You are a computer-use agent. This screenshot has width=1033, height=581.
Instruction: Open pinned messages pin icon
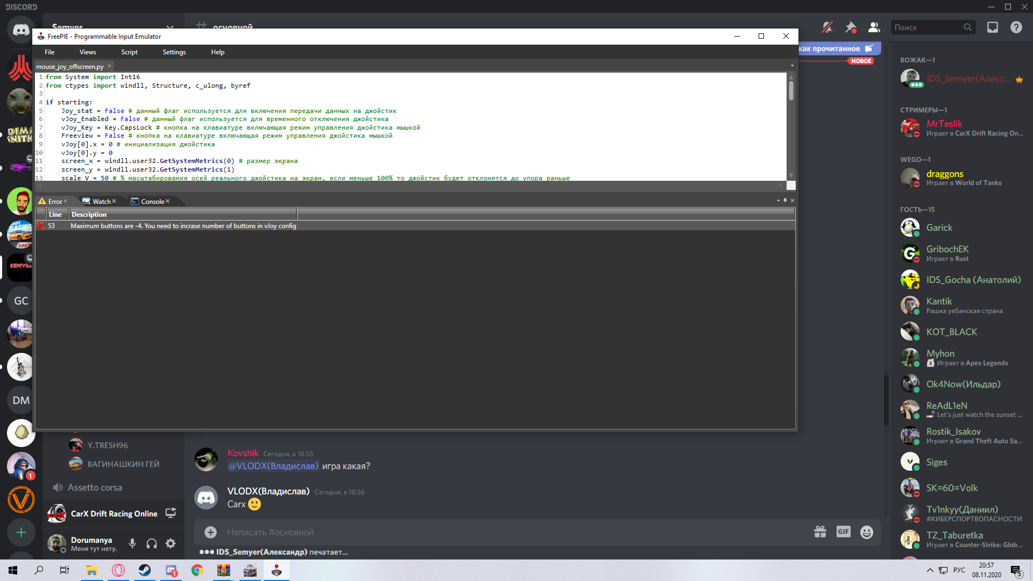[851, 27]
